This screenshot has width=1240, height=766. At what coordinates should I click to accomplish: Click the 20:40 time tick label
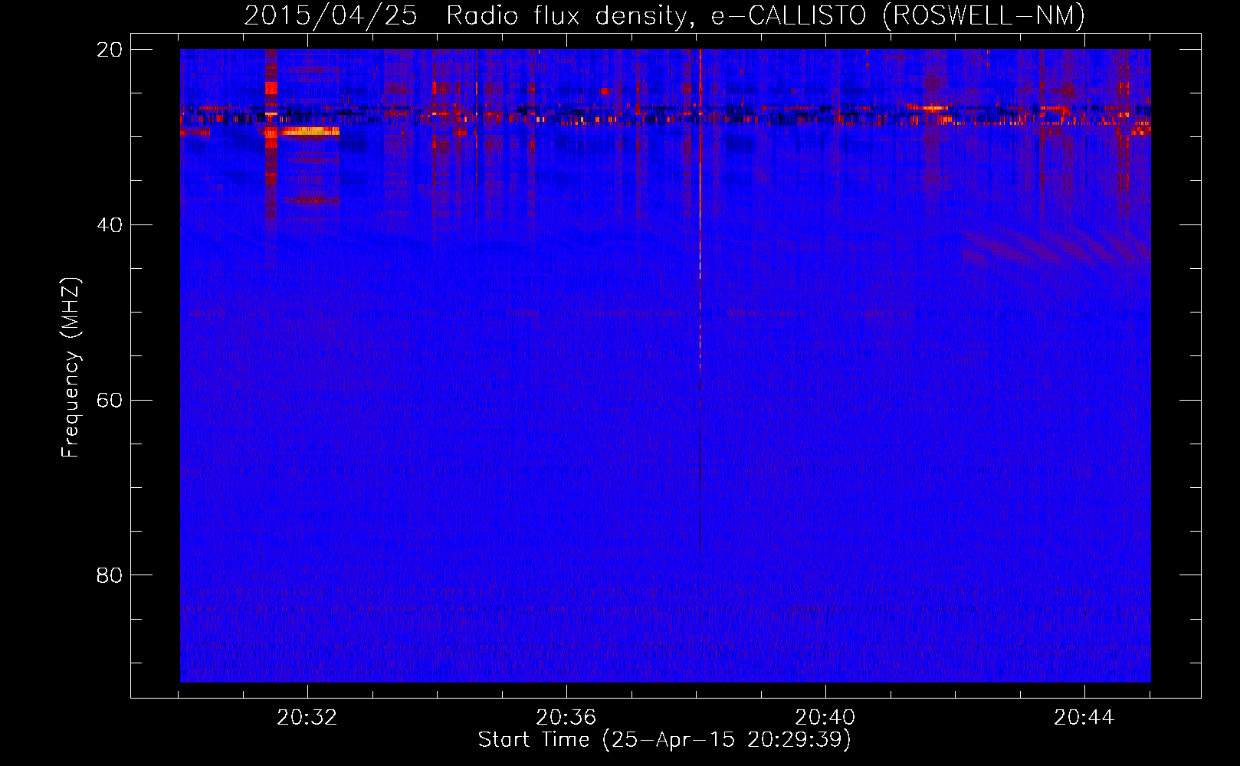pyautogui.click(x=825, y=718)
